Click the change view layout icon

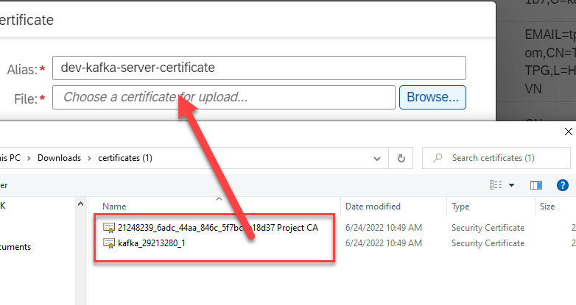point(496,185)
